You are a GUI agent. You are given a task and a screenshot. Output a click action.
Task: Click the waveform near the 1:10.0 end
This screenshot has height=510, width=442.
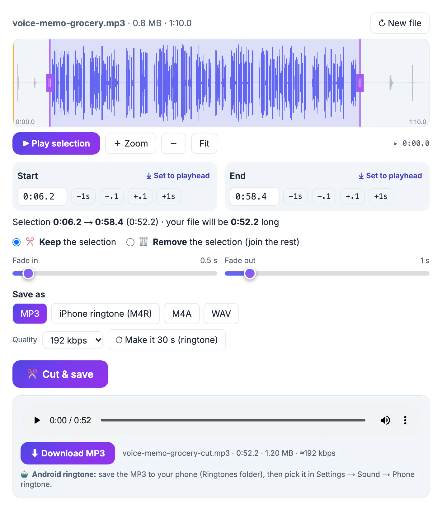click(x=417, y=122)
